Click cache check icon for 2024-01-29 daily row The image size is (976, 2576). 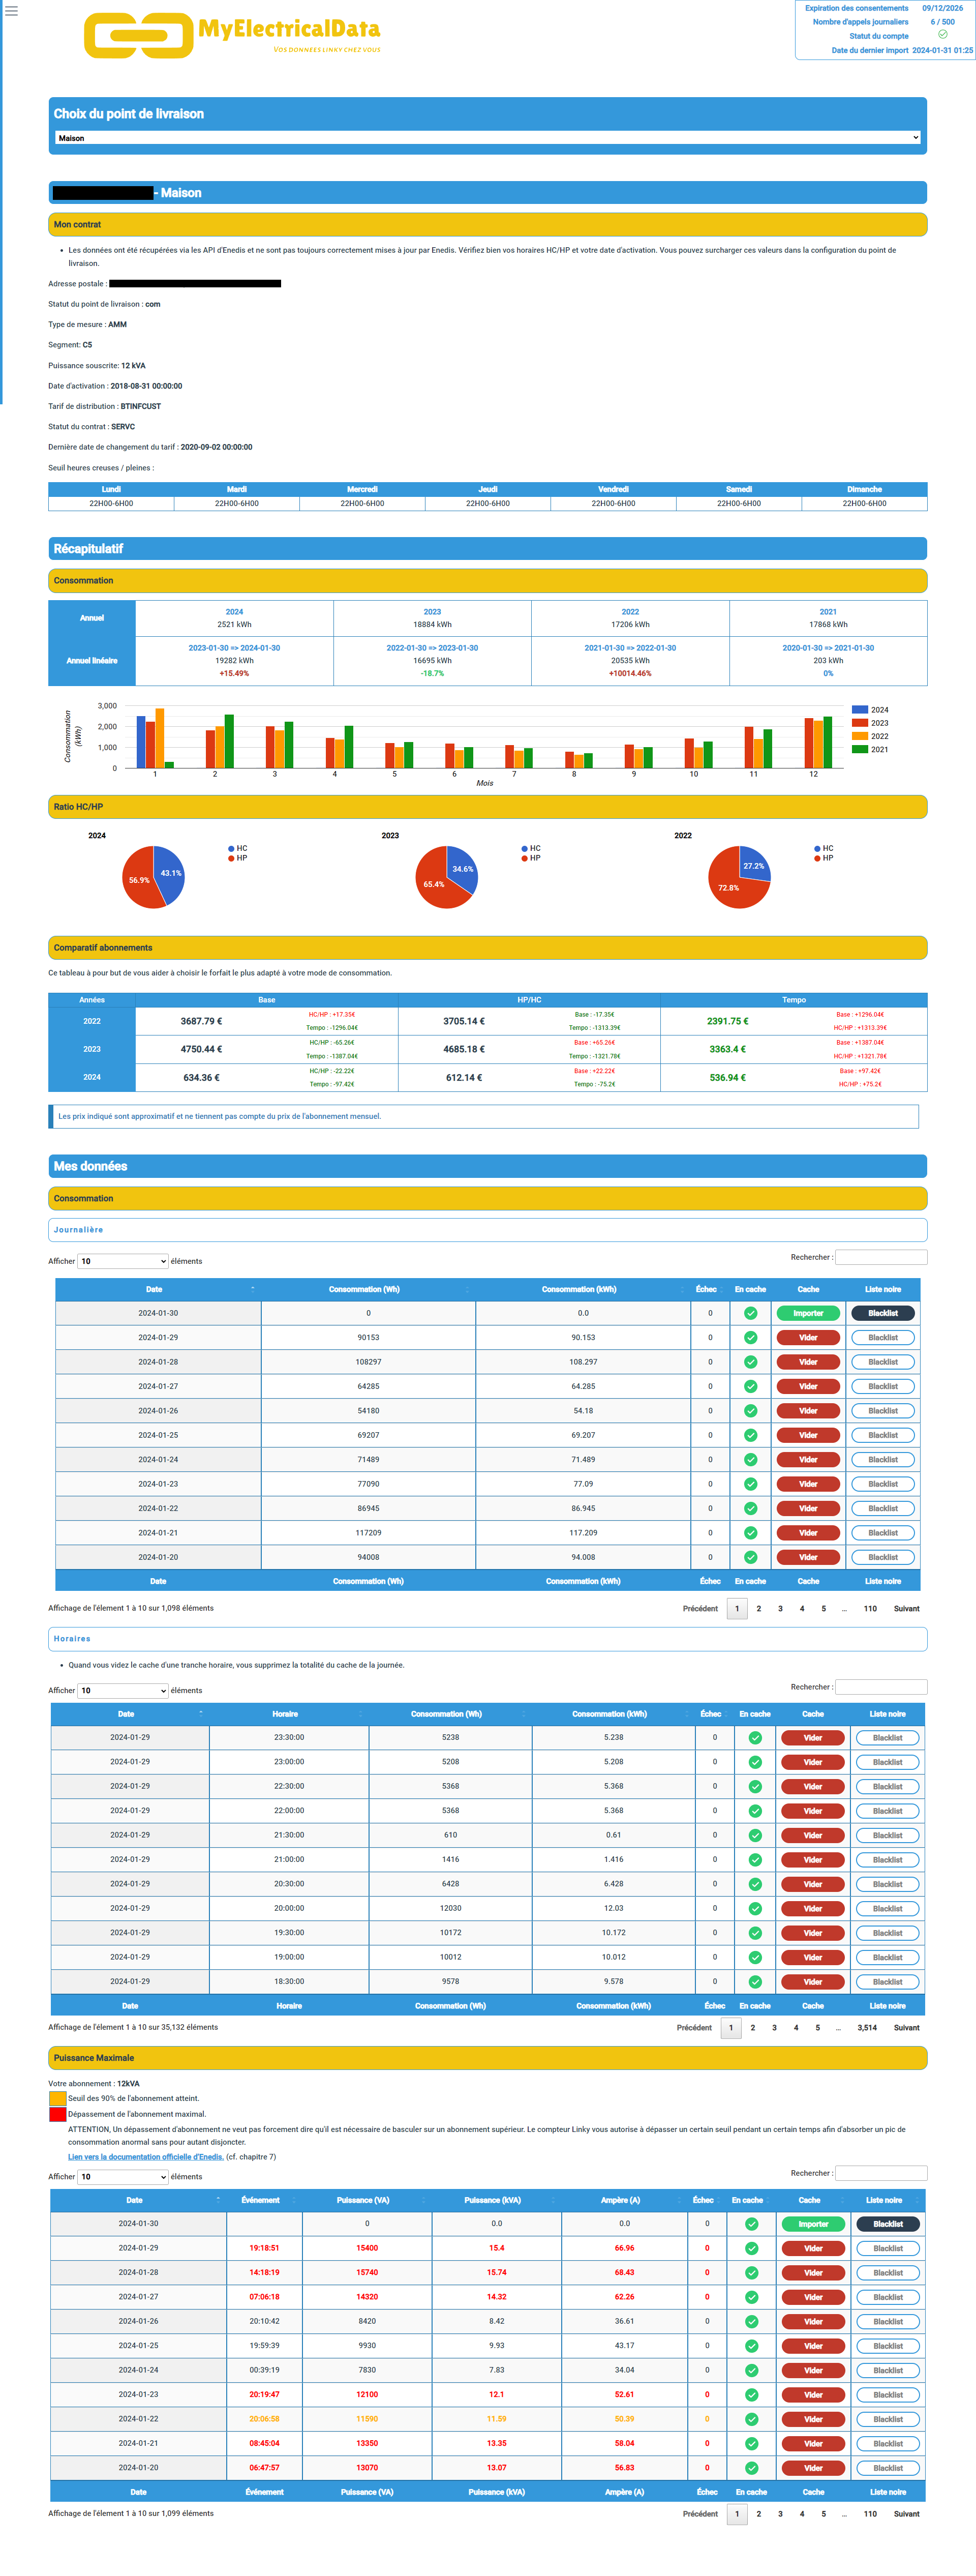[750, 1338]
